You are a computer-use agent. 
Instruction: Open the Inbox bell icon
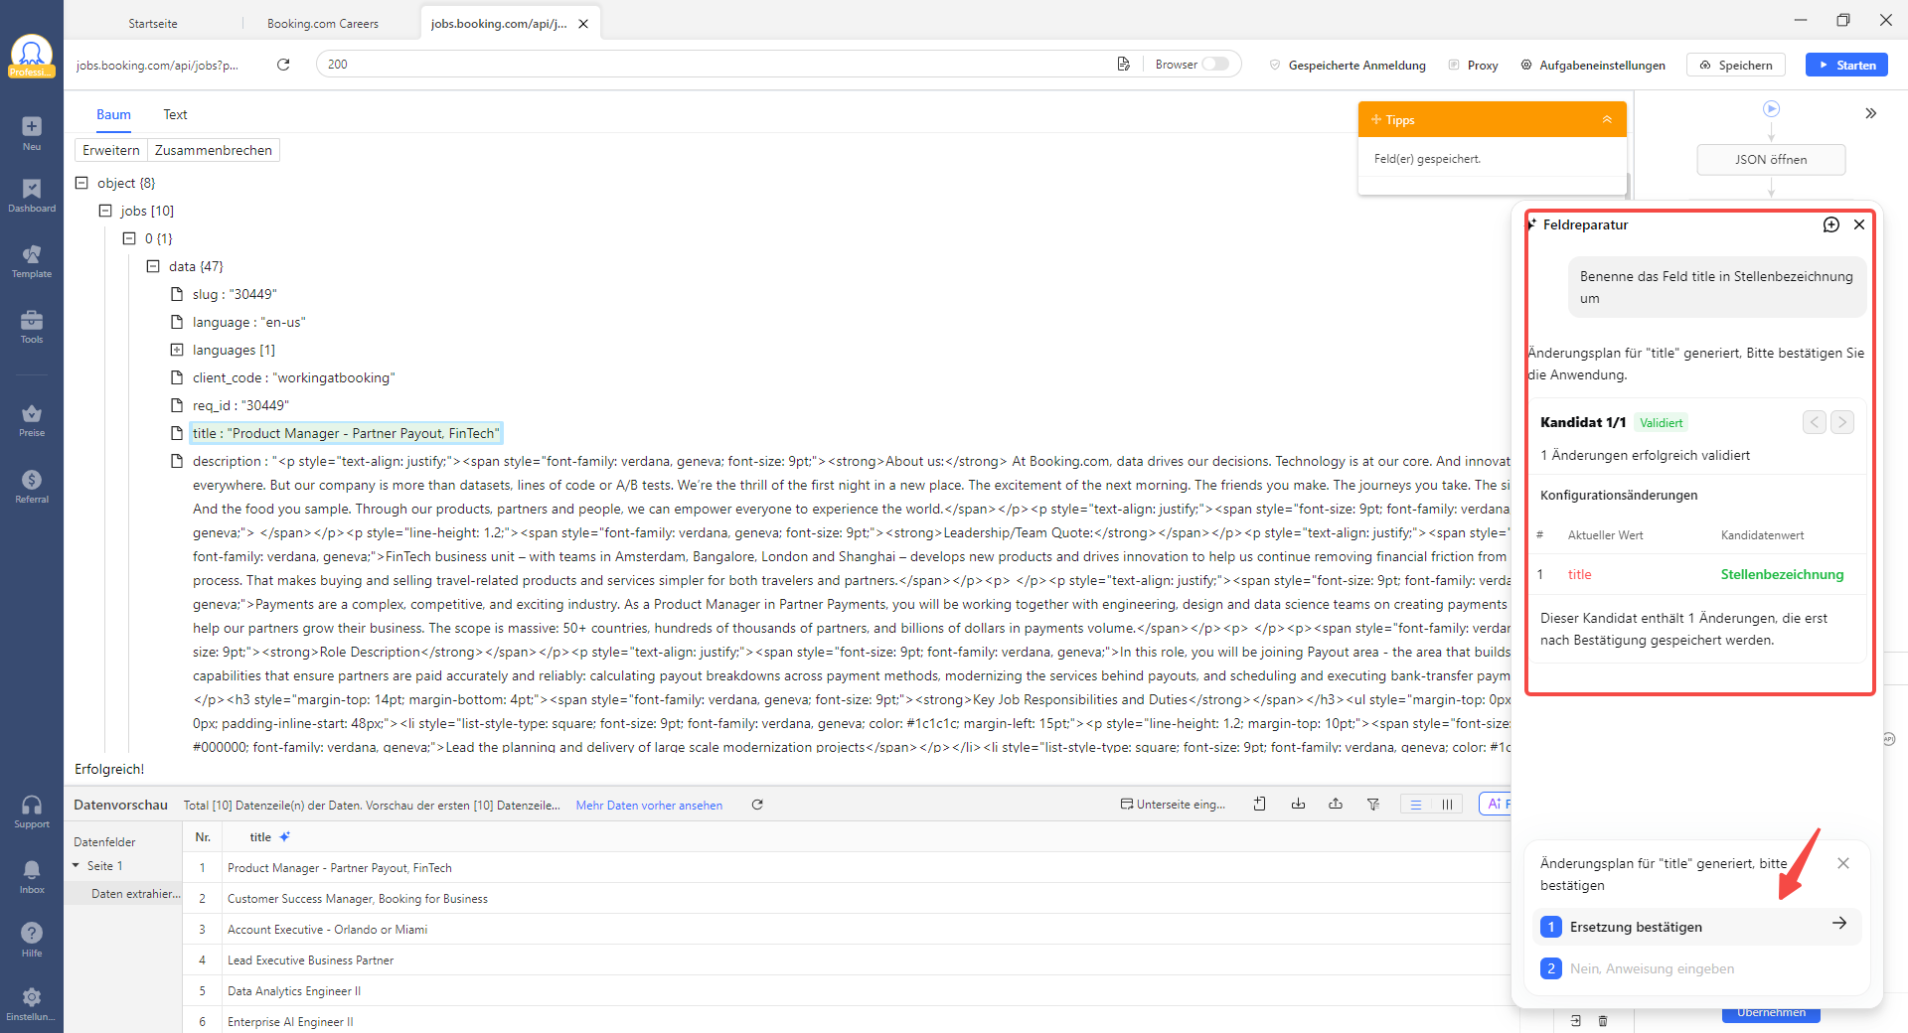pos(32,876)
